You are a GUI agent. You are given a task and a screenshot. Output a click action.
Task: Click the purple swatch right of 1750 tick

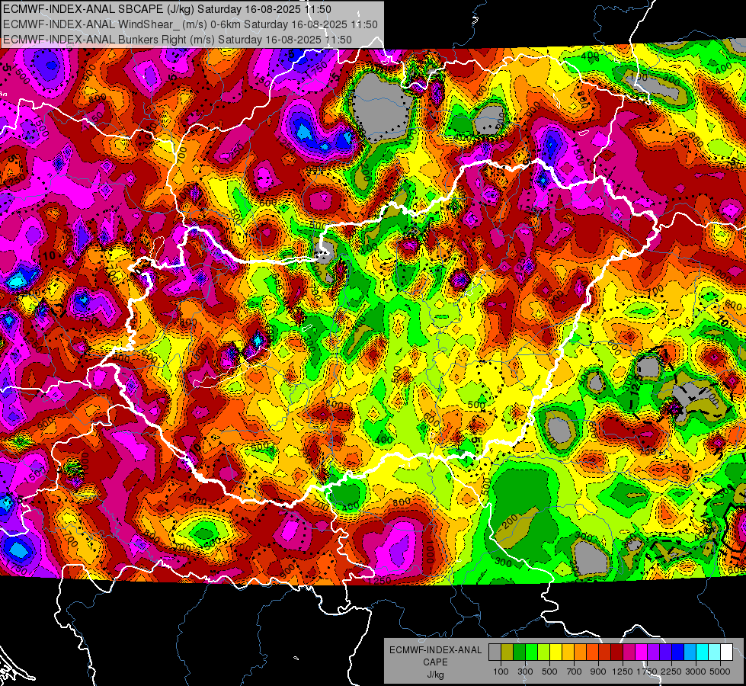654,652
